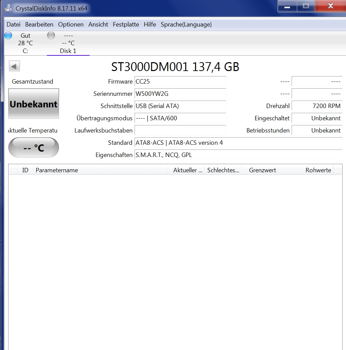Close the CrystalDiskInfo window
346x350 pixels.
(x=331, y=6)
